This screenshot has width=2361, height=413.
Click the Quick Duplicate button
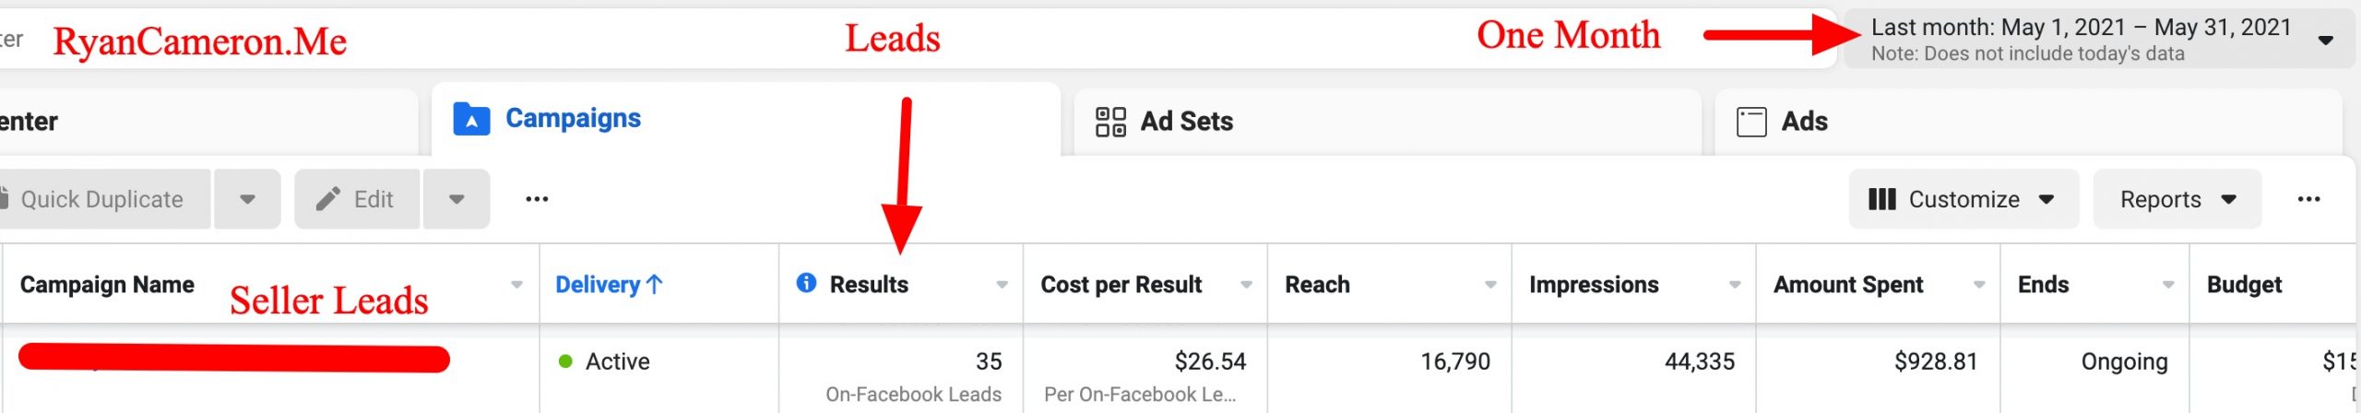click(x=101, y=199)
